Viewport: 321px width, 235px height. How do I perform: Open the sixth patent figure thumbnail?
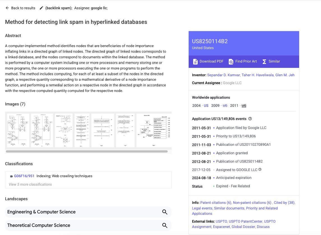[x=125, y=130]
